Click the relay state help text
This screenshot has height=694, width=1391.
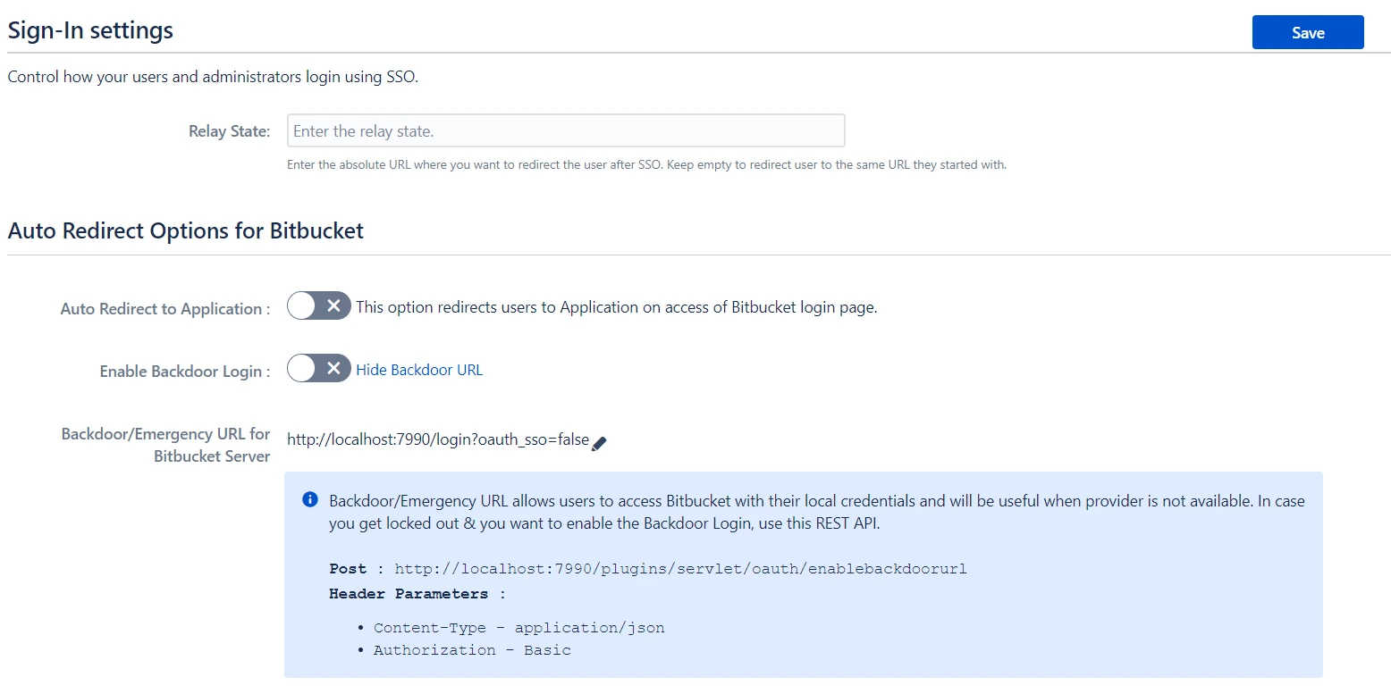[x=646, y=165]
